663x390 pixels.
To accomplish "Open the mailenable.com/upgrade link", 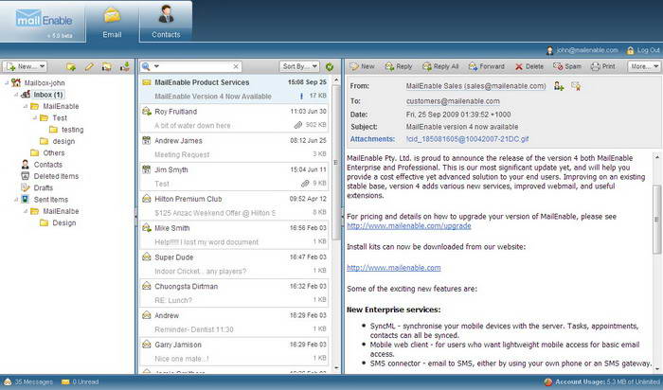I will point(409,225).
